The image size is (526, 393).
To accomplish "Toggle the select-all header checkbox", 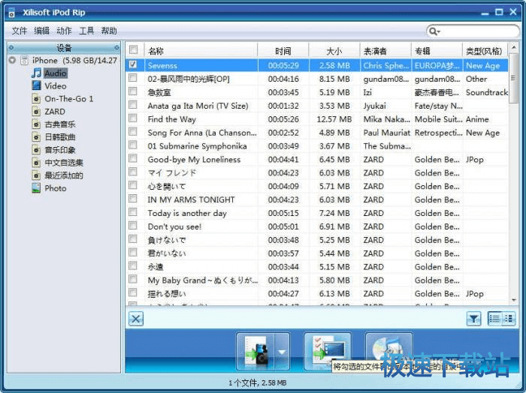I will (134, 50).
